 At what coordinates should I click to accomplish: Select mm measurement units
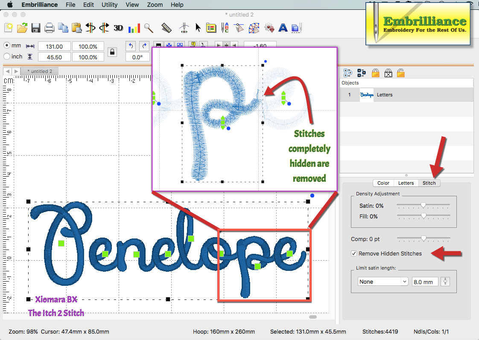[7, 46]
